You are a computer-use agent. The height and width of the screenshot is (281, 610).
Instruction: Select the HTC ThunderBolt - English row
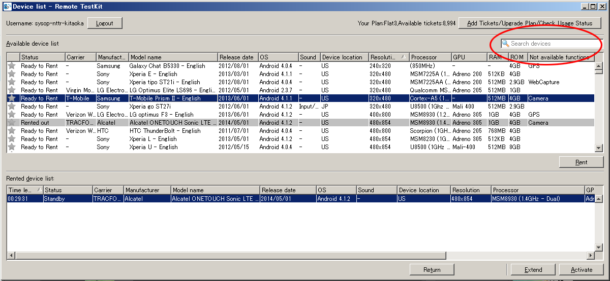click(300, 130)
